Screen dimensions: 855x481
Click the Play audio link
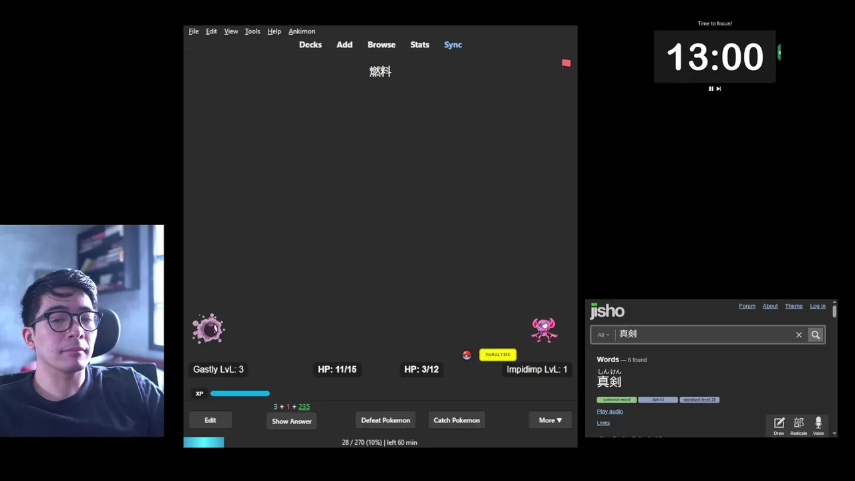coord(610,412)
